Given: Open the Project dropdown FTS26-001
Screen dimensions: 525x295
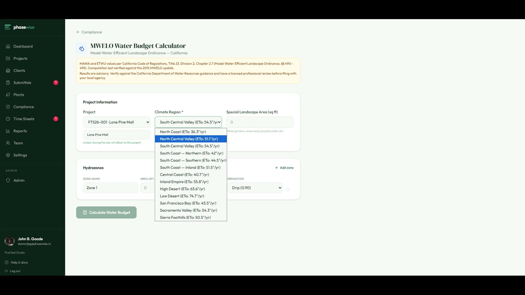Looking at the screenshot, I should tap(117, 122).
